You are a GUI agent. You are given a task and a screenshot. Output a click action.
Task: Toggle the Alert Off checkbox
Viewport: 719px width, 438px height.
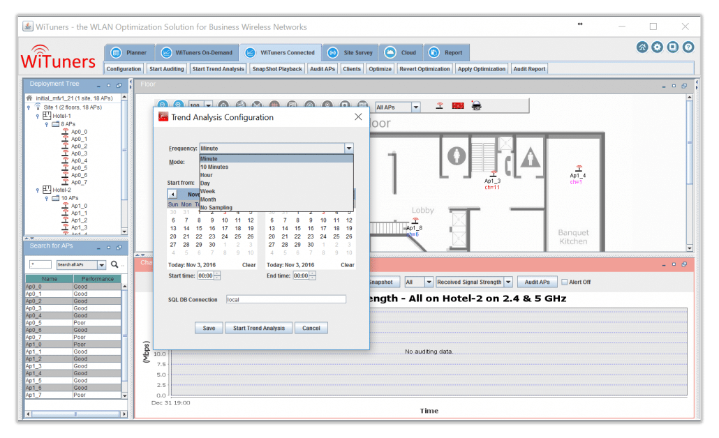point(565,282)
